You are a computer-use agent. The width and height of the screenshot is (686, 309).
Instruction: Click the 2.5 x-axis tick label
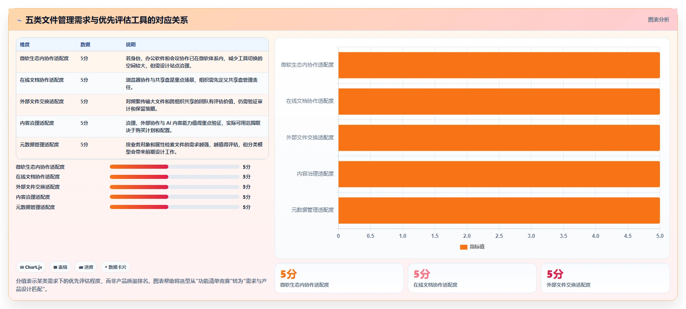pyautogui.click(x=499, y=236)
